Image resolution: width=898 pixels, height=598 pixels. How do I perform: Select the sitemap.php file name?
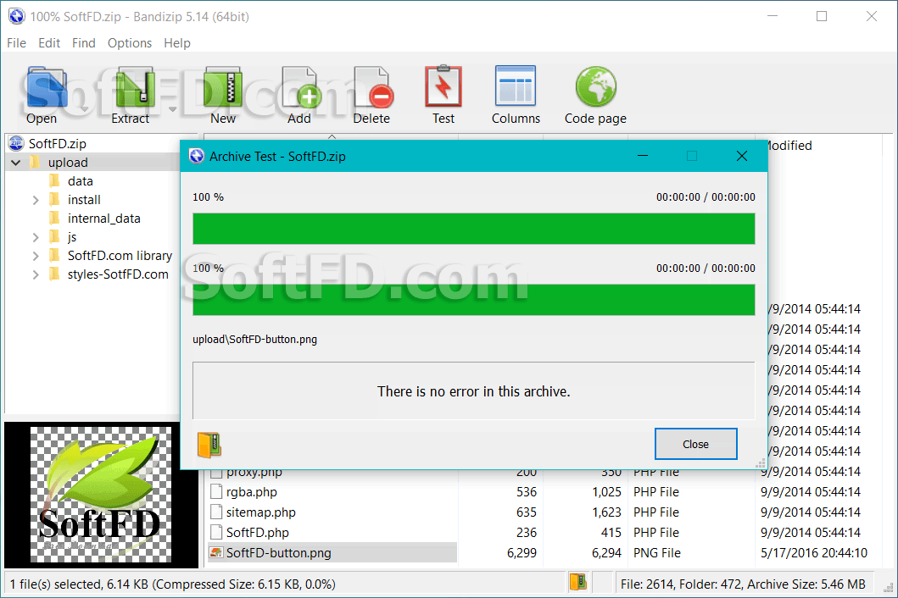(260, 512)
